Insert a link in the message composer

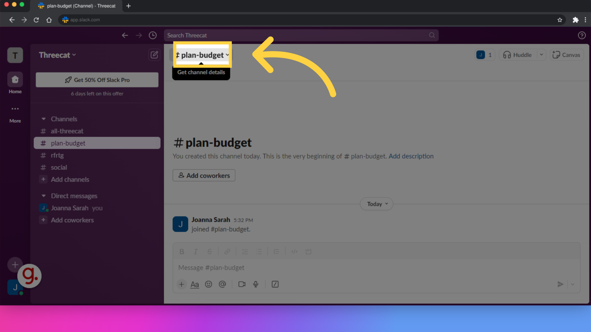point(227,251)
